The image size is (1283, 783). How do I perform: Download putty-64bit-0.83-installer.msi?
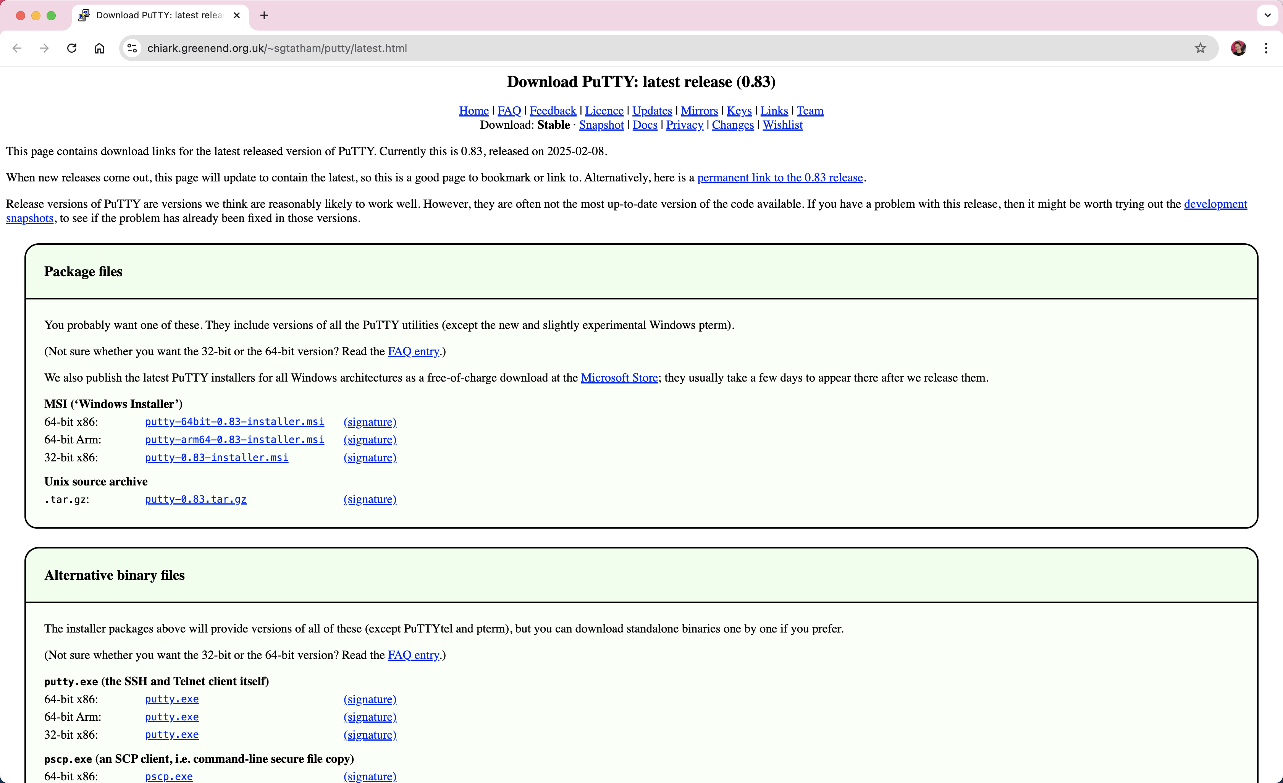[x=234, y=421]
